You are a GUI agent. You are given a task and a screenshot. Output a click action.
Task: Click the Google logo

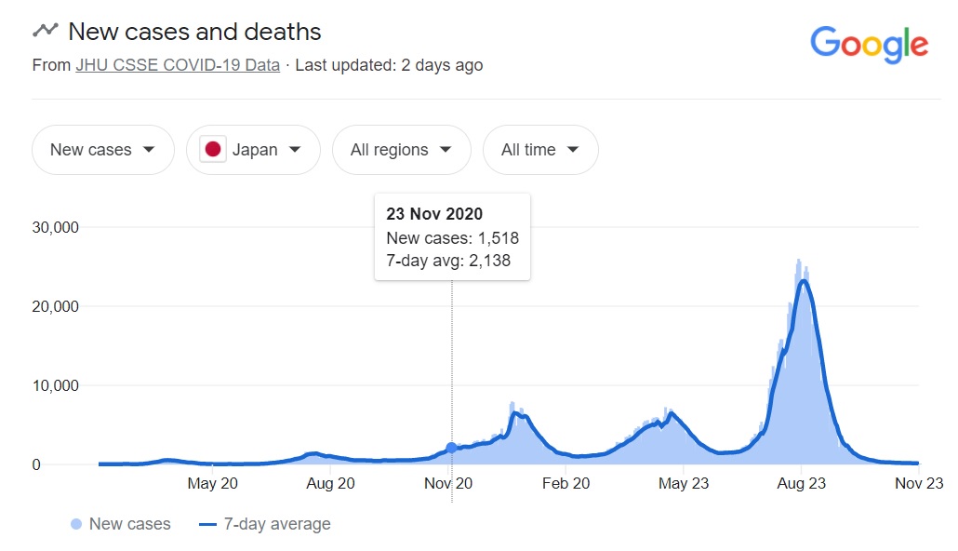(x=869, y=44)
